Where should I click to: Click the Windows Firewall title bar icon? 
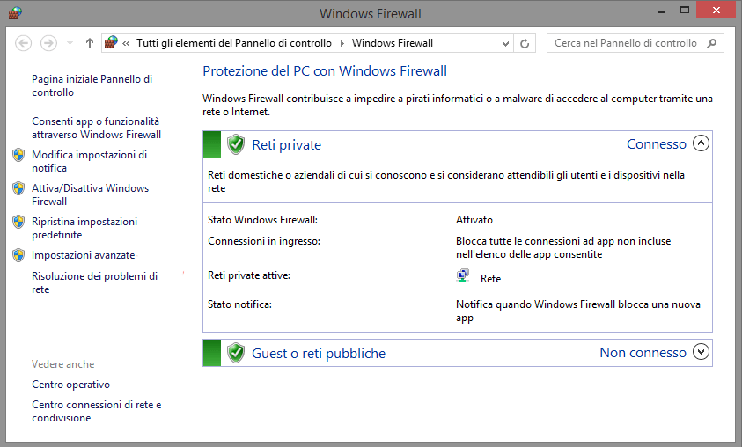pyautogui.click(x=15, y=13)
